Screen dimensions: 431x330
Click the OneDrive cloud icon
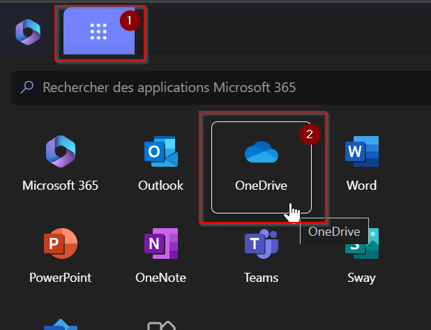click(x=261, y=153)
